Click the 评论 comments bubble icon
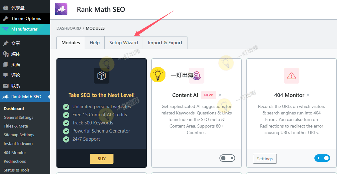Image resolution: width=337 pixels, height=174 pixels. [x=6, y=75]
